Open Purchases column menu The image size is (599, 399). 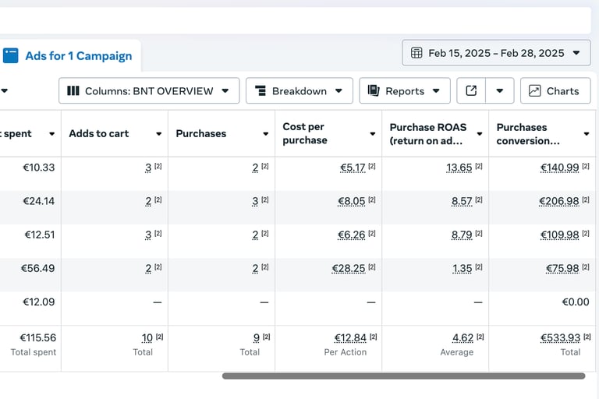(265, 133)
